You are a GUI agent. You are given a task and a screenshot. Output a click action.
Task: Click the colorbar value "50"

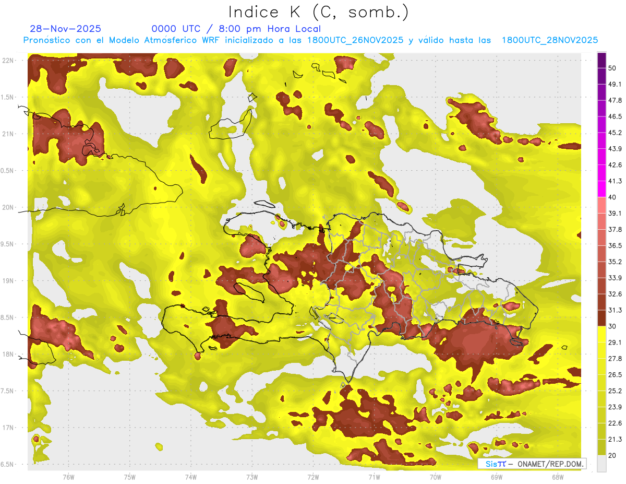(x=612, y=68)
